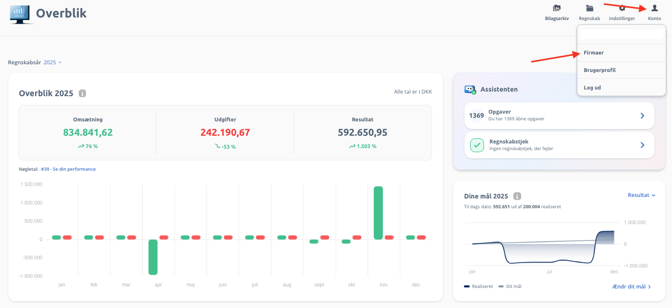
Task: Open the Regnskab folder icon
Action: pos(589,8)
